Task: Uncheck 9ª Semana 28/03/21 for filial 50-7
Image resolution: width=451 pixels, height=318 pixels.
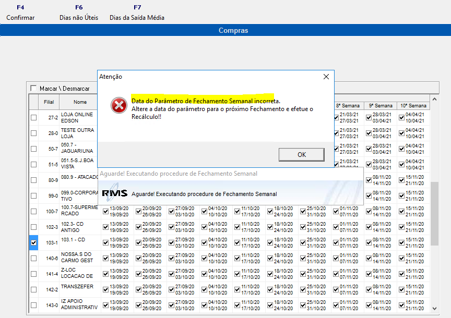Action: [369, 149]
